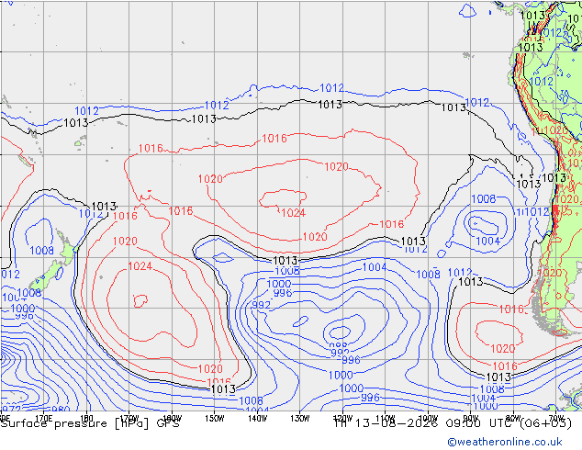Open the weatheronline.co.uk copyright link
Image resolution: width=582 pixels, height=450 pixels.
tap(505, 442)
